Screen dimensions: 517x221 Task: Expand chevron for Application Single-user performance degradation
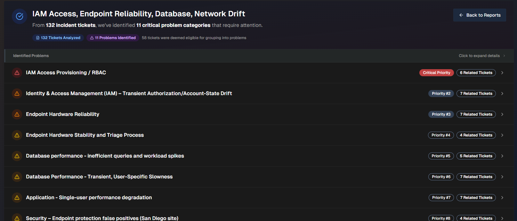[x=502, y=198]
